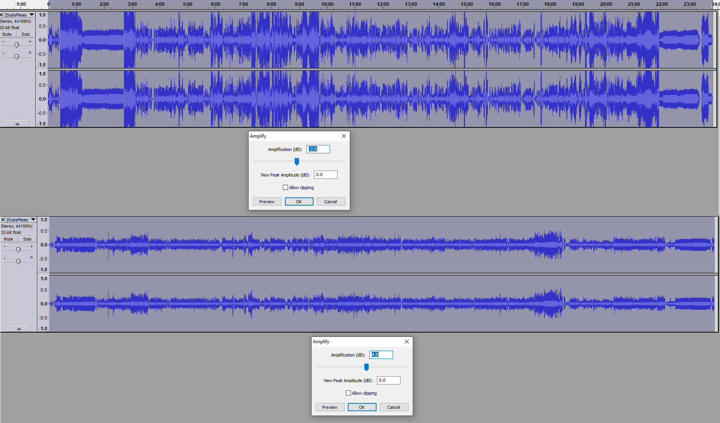Click the amplification slider handle in the -2.9 dialog
Image resolution: width=720 pixels, height=423 pixels.
tap(297, 162)
